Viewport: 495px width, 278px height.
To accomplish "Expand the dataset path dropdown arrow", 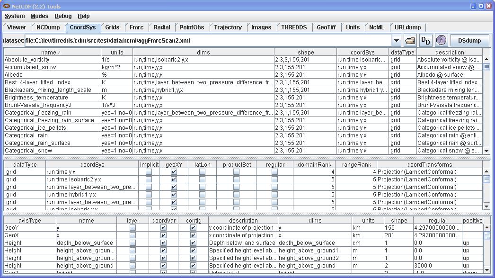I will pos(397,41).
